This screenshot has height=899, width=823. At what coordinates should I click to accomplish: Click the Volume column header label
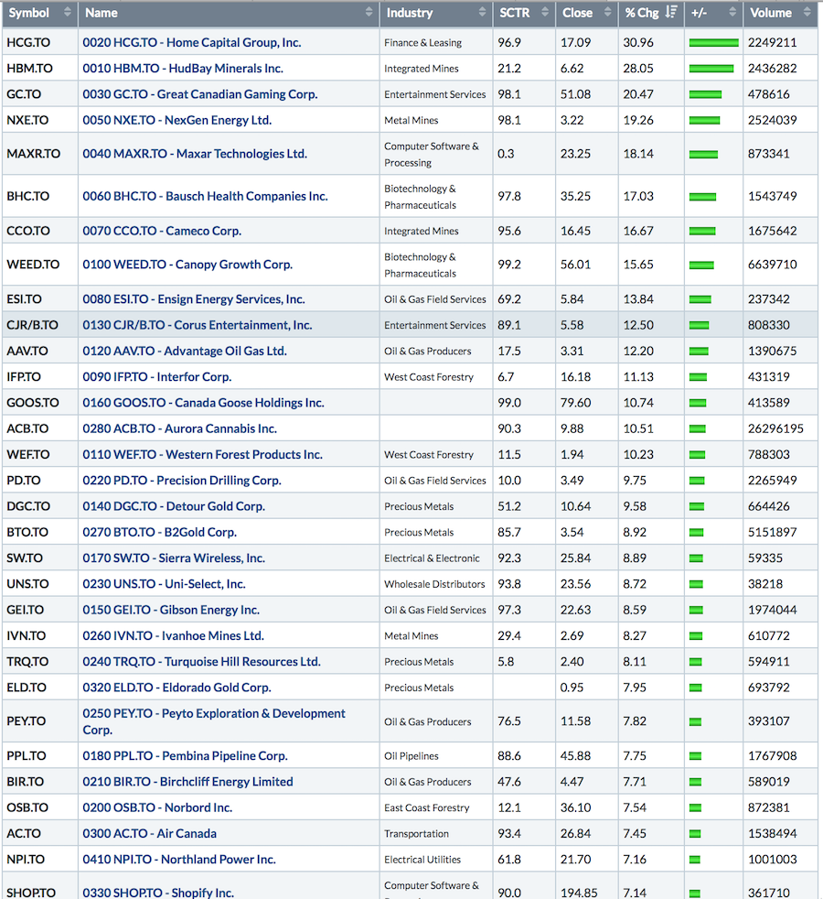[771, 13]
